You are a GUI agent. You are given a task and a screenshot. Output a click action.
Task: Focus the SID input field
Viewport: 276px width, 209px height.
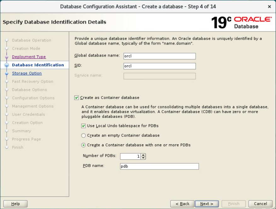[159, 66]
